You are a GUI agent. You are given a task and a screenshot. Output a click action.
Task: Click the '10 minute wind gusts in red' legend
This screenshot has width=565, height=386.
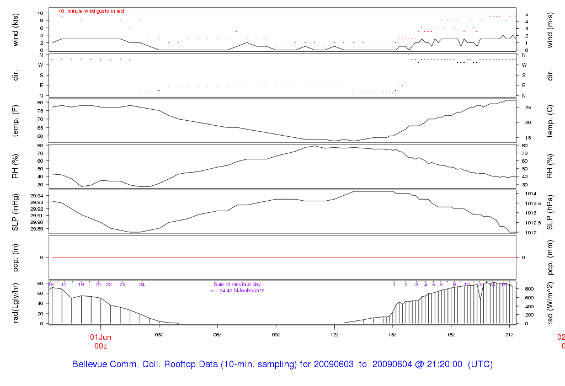tap(91, 11)
